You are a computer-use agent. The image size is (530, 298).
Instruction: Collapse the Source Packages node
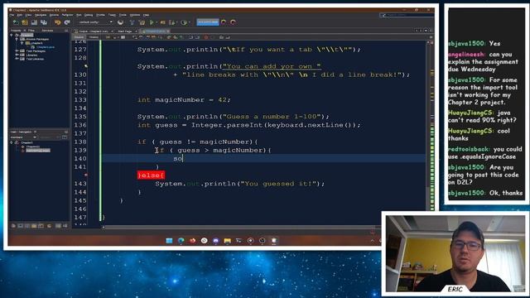coord(17,39)
